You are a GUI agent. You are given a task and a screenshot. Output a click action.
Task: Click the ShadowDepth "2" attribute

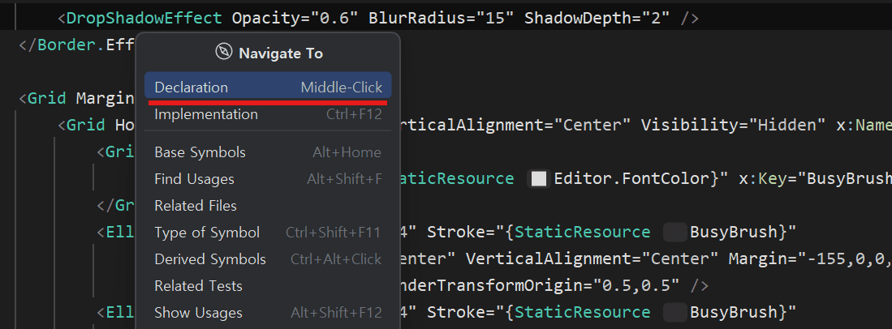pyautogui.click(x=656, y=17)
